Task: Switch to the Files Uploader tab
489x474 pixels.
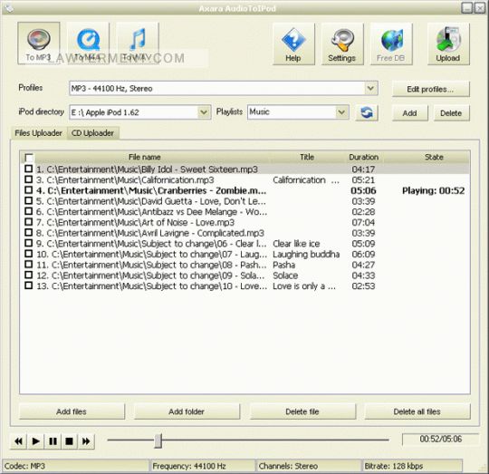Action: pos(38,133)
